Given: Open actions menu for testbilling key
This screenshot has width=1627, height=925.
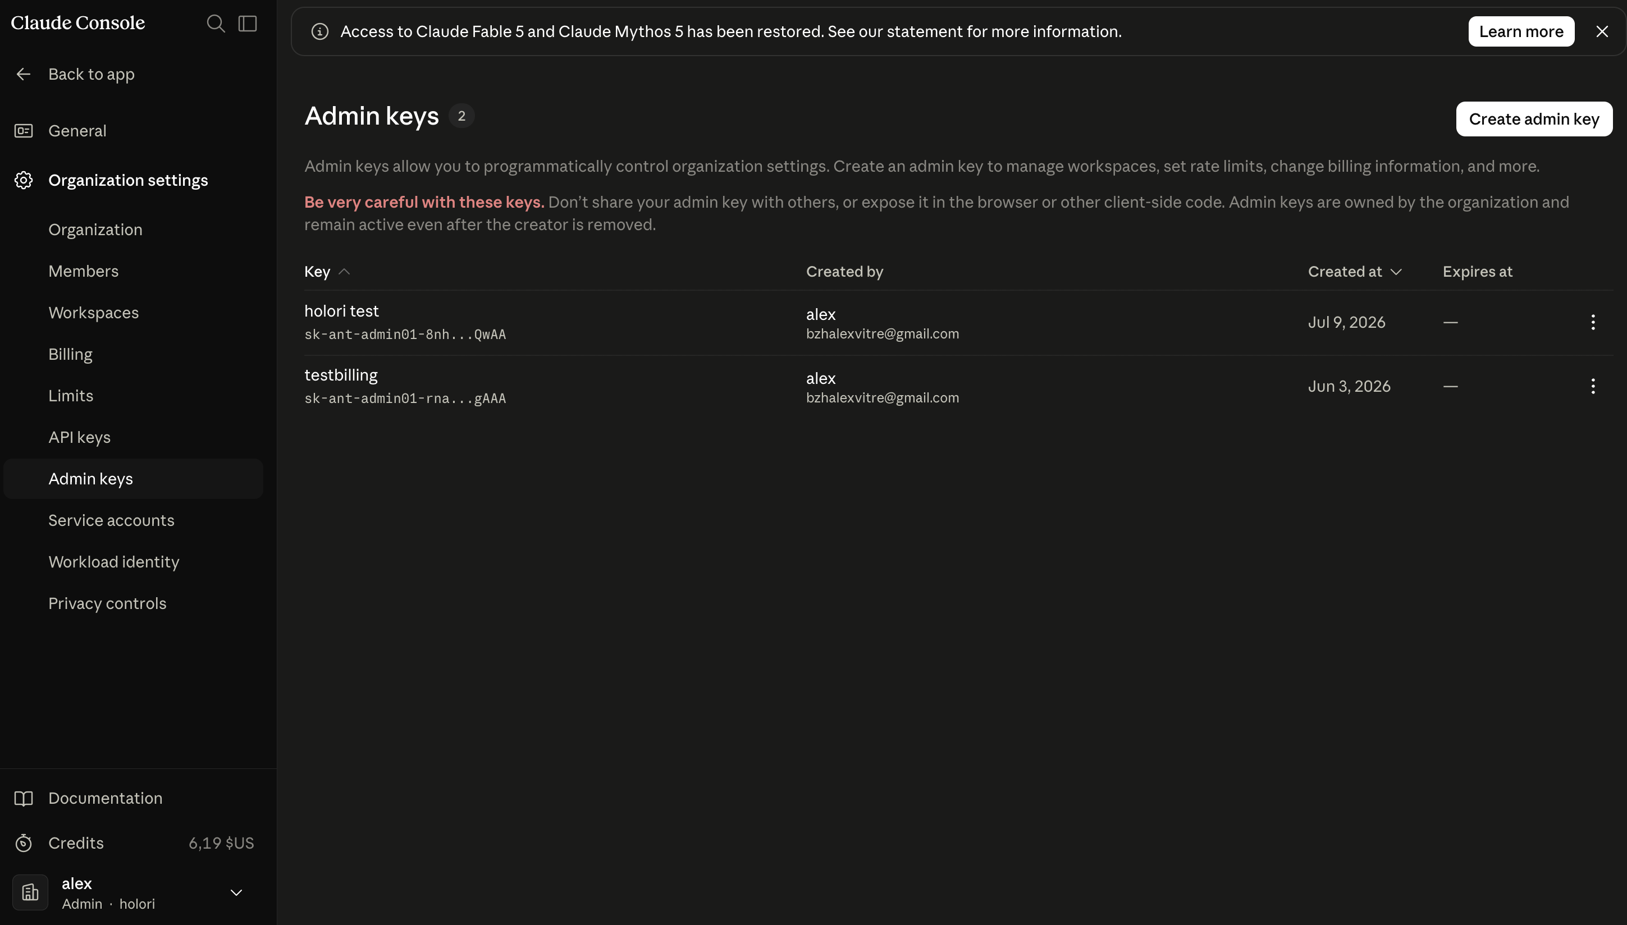Looking at the screenshot, I should [x=1593, y=386].
